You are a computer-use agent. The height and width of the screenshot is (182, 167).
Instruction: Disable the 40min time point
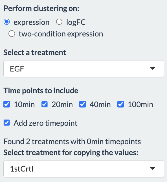point(83,104)
